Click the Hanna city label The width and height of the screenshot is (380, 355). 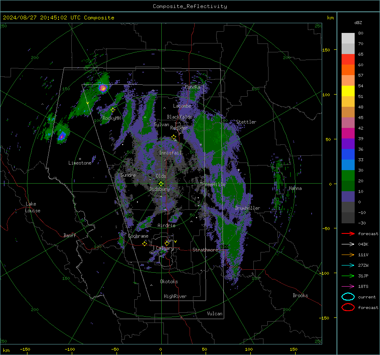tap(295, 188)
